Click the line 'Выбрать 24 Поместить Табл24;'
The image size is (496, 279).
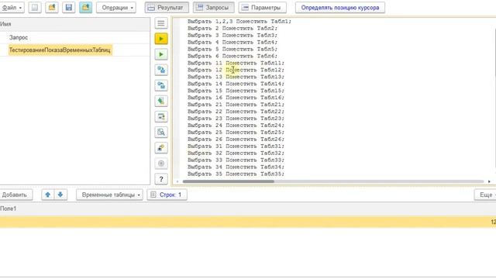[x=236, y=126]
